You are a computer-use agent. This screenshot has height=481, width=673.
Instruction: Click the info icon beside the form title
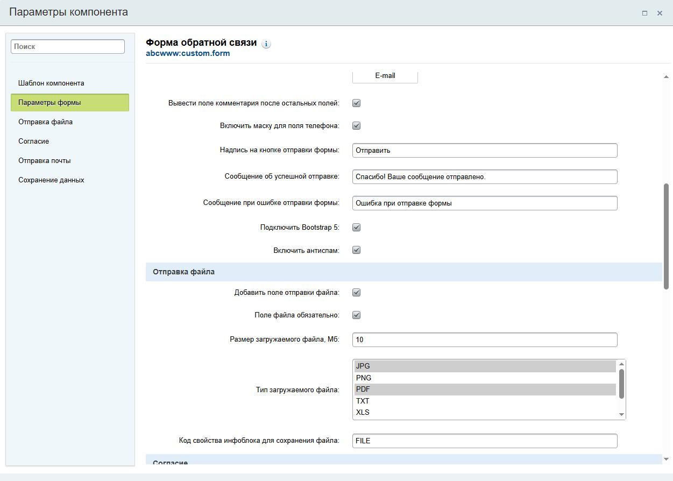(x=266, y=44)
